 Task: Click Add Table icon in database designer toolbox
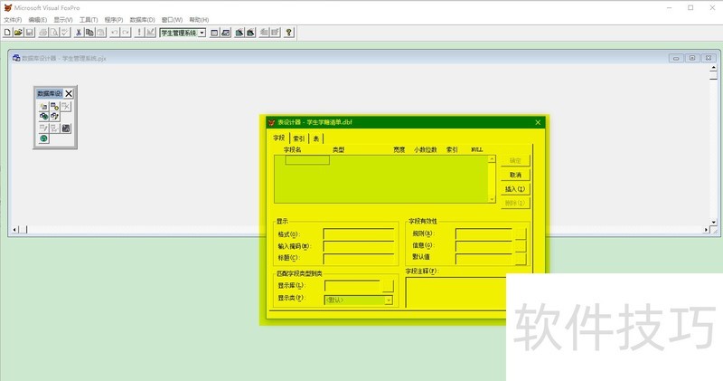click(54, 106)
